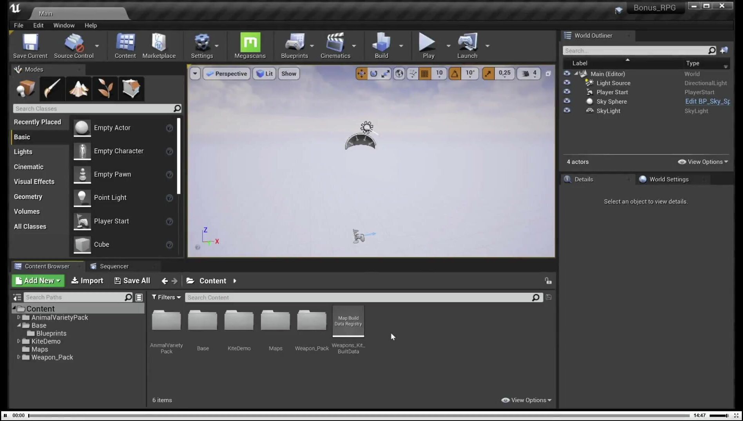
Task: Open World Outliner View Options
Action: pos(703,162)
